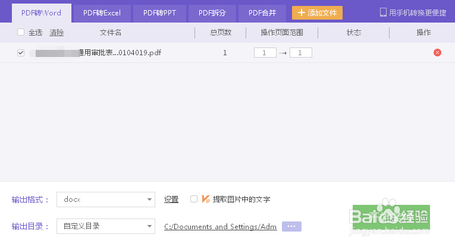Click the 添加文件 button
455x247 pixels.
(317, 12)
